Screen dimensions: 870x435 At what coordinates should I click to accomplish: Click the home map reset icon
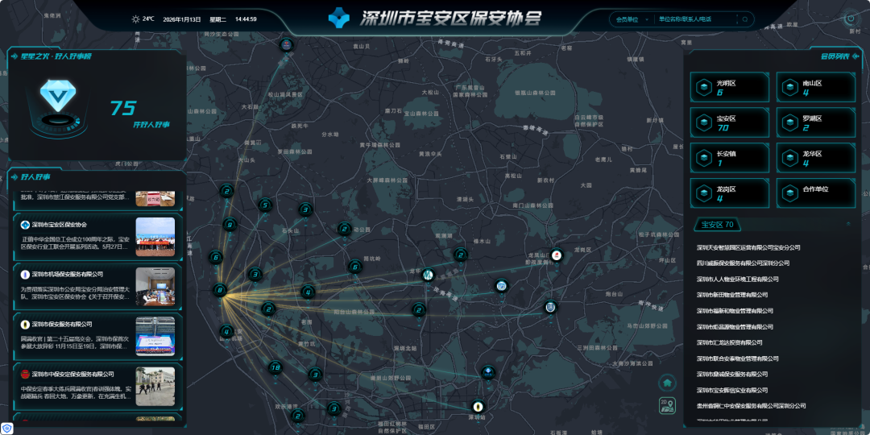click(667, 383)
